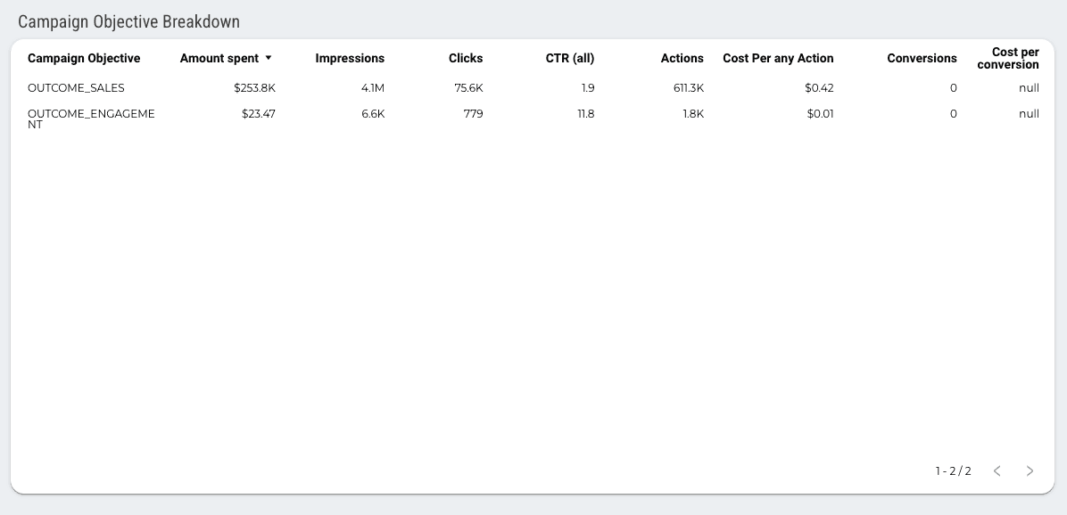Viewport: 1067px width, 515px height.
Task: Click the 11.8 CTR value
Action: (x=586, y=114)
